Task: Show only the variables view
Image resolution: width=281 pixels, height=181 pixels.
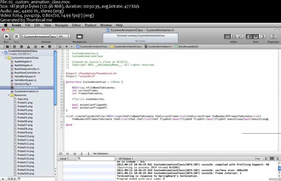Action: (x=267, y=159)
